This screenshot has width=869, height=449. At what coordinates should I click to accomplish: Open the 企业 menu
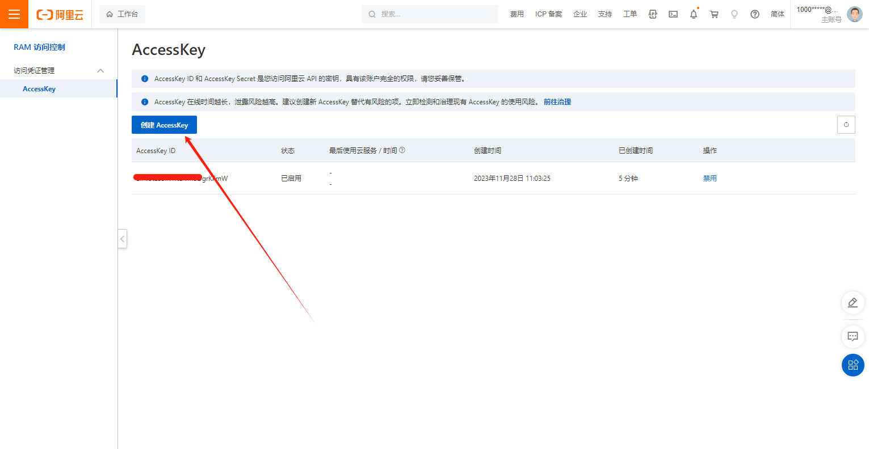pyautogui.click(x=580, y=14)
